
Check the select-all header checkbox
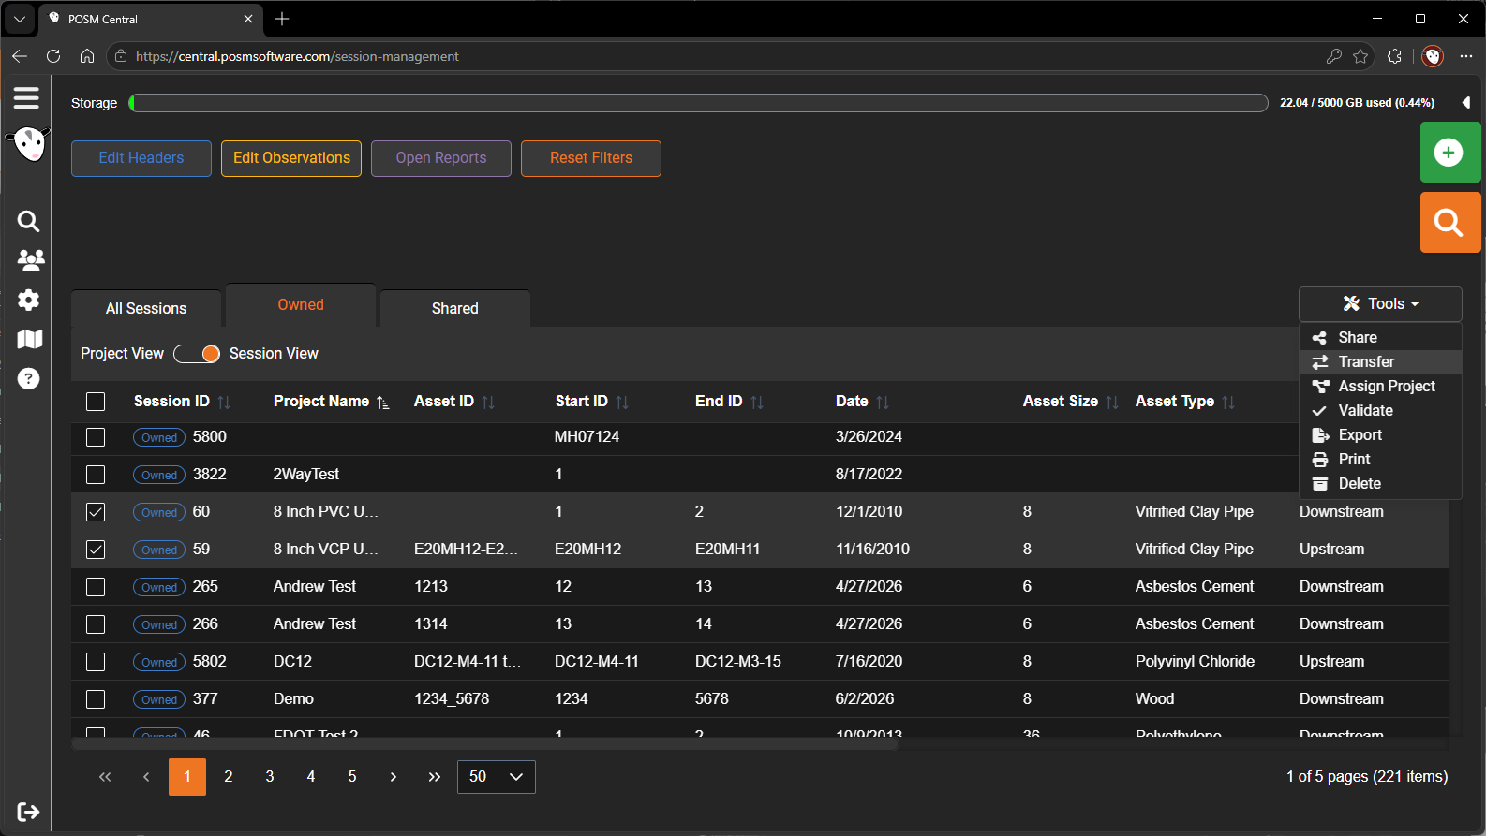coord(96,402)
